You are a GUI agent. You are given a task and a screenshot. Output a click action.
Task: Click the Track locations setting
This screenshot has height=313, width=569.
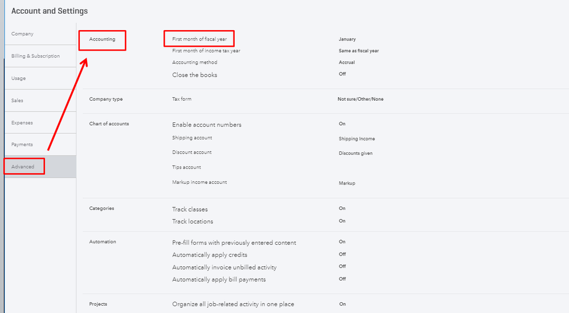pos(193,221)
